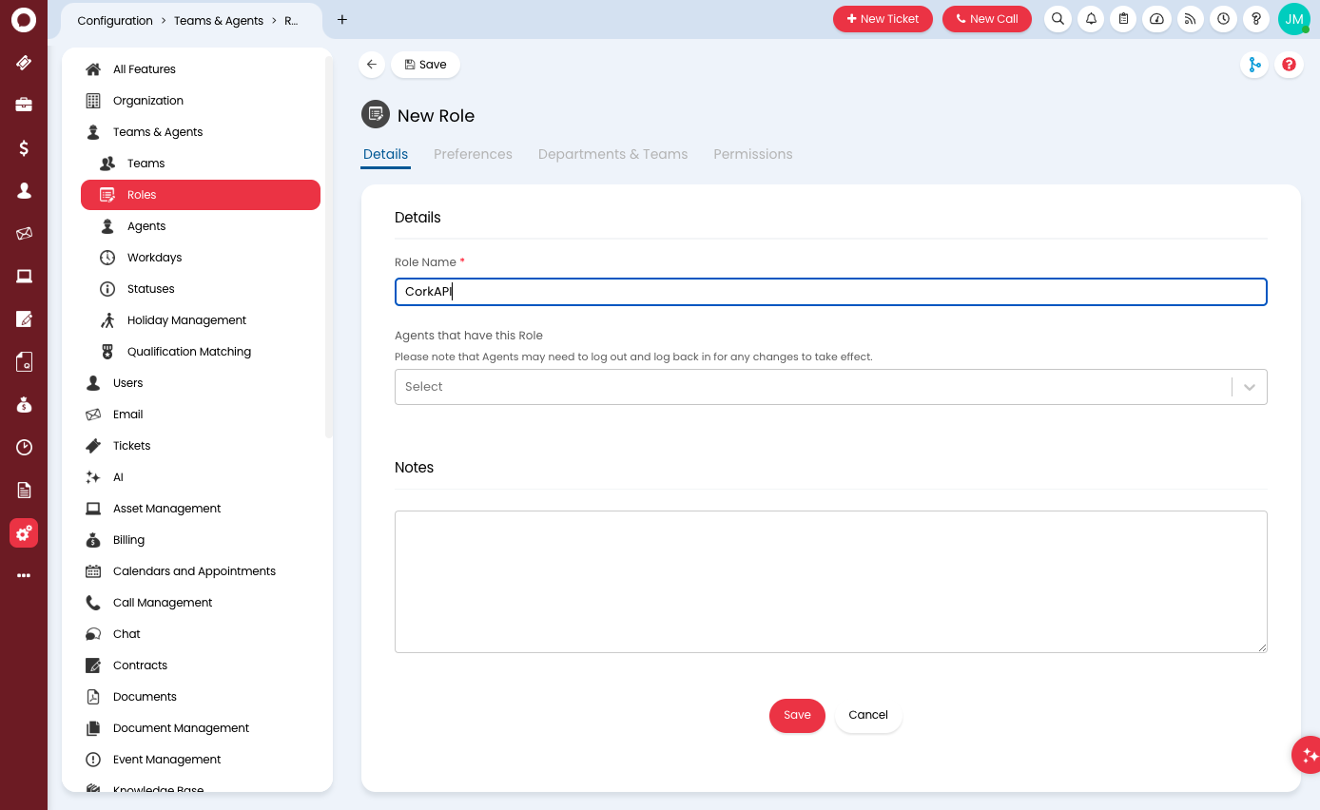Open the question mark help icon in top bar
This screenshot has height=810, width=1320.
pyautogui.click(x=1256, y=19)
